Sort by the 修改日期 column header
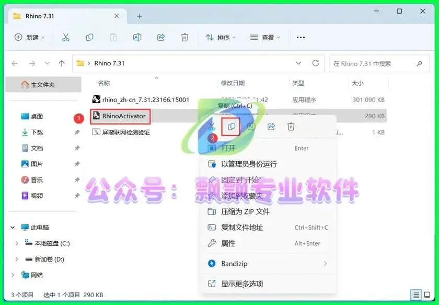 tap(233, 83)
